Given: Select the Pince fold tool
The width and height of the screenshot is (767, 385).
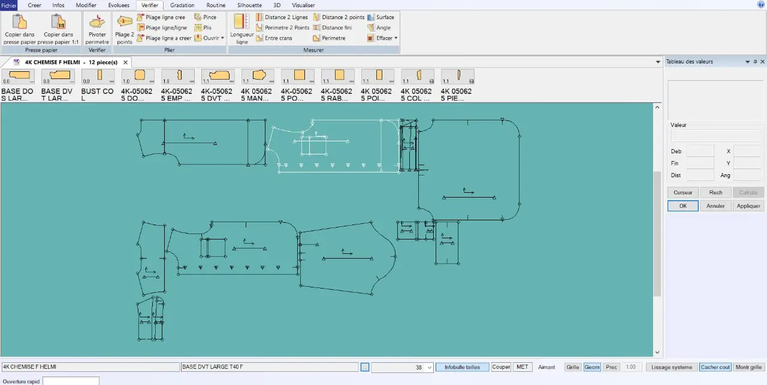Looking at the screenshot, I should (x=206, y=17).
